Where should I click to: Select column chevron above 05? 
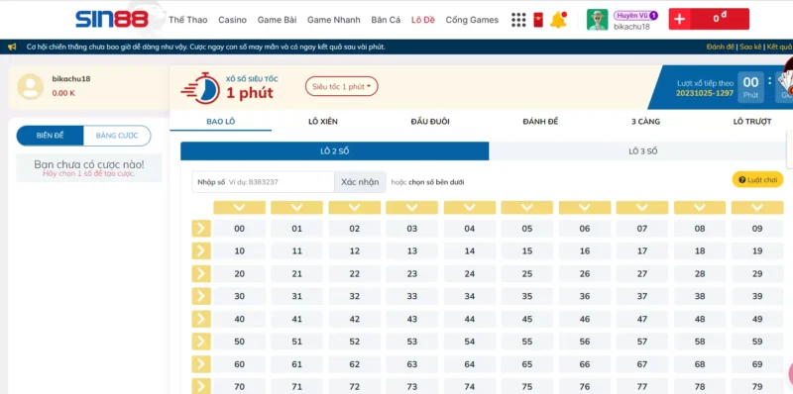pos(527,208)
